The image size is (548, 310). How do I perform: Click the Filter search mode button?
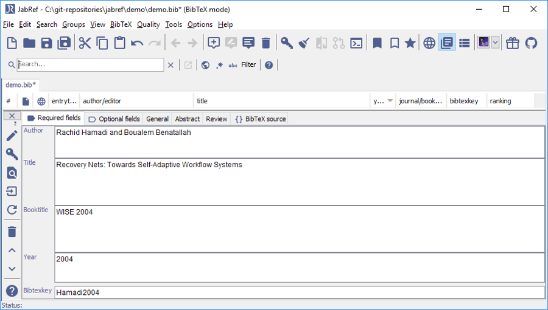pyautogui.click(x=248, y=64)
